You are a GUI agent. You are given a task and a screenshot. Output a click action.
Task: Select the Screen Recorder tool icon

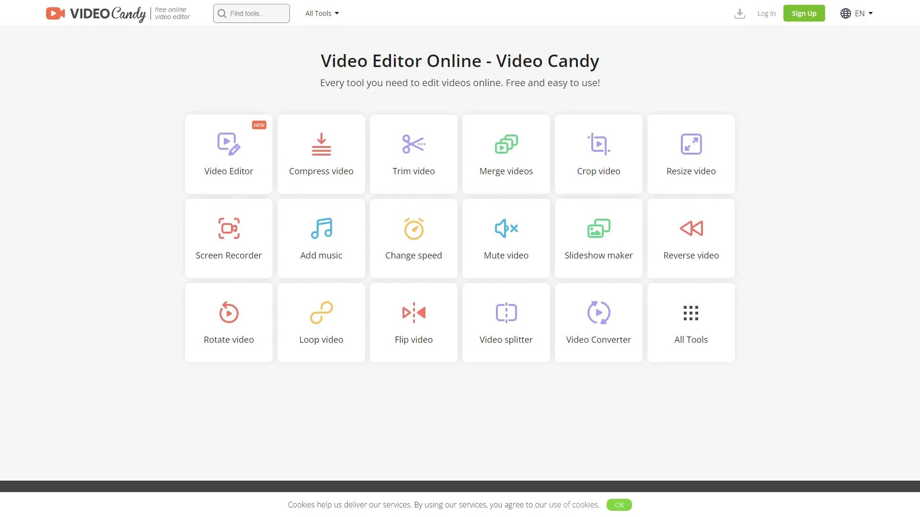pyautogui.click(x=229, y=228)
